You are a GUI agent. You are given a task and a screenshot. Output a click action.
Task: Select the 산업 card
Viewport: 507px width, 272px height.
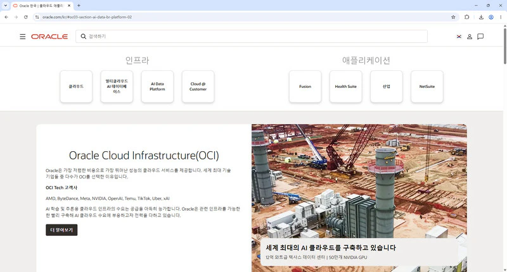[387, 87]
